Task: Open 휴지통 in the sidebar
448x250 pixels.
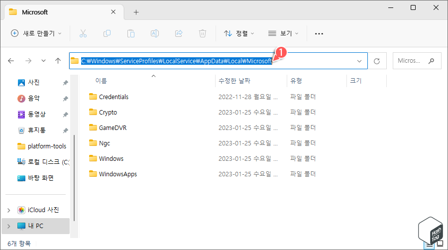Action: pos(36,130)
